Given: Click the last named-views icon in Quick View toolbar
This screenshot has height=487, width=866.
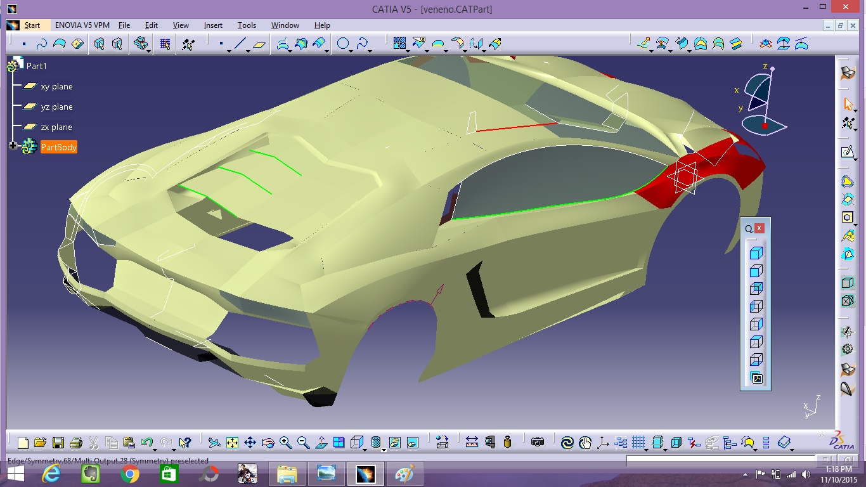Looking at the screenshot, I should pos(756,378).
